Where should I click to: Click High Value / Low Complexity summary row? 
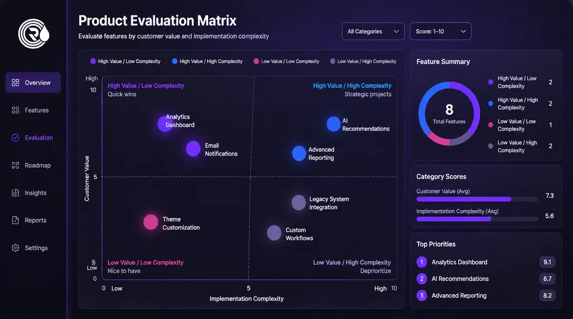click(x=520, y=82)
